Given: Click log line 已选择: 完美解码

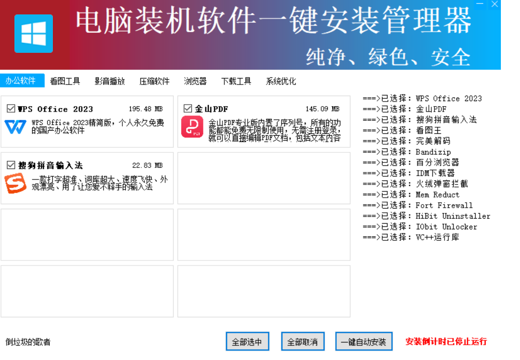Looking at the screenshot, I should [407, 141].
